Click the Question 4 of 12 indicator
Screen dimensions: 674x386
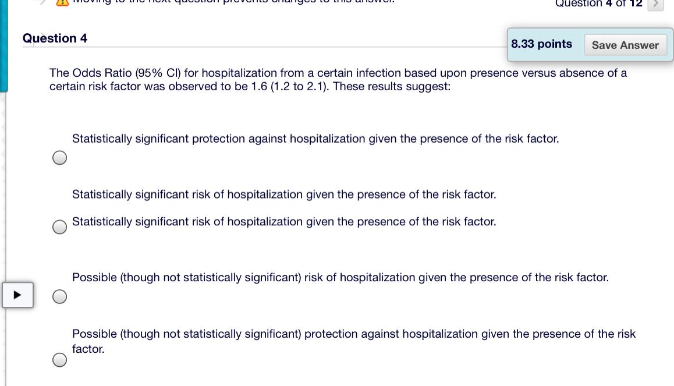pyautogui.click(x=598, y=4)
